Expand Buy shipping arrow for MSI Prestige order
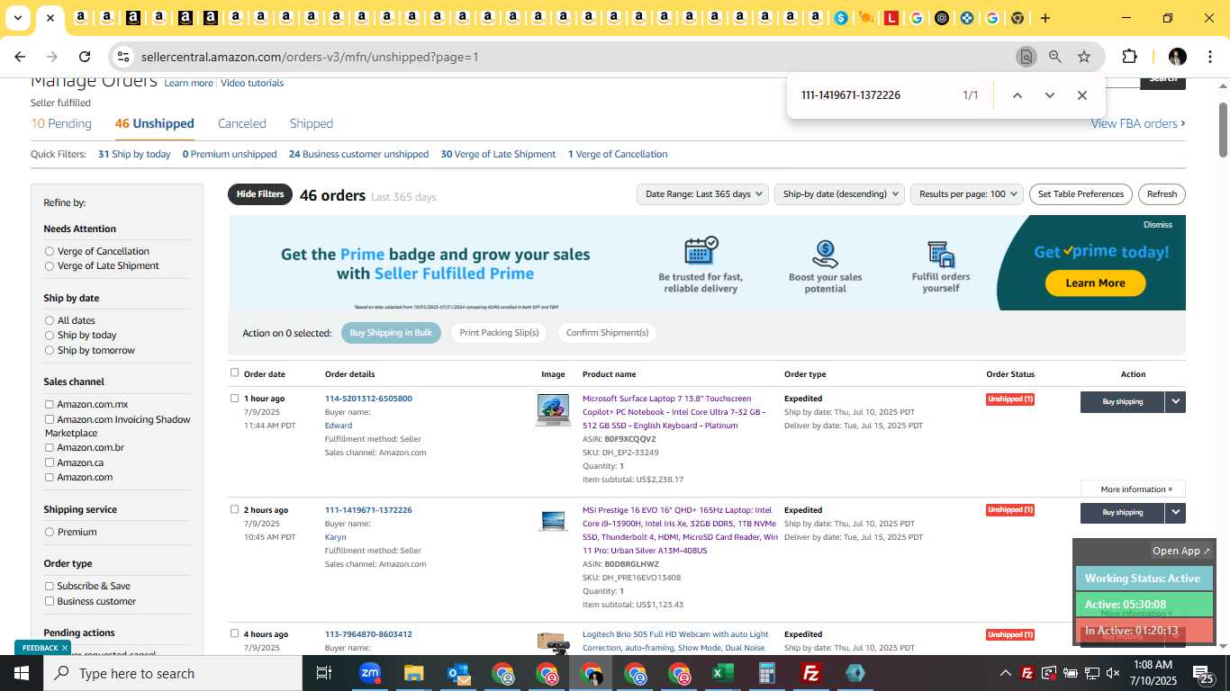The height and width of the screenshot is (691, 1230). point(1175,513)
